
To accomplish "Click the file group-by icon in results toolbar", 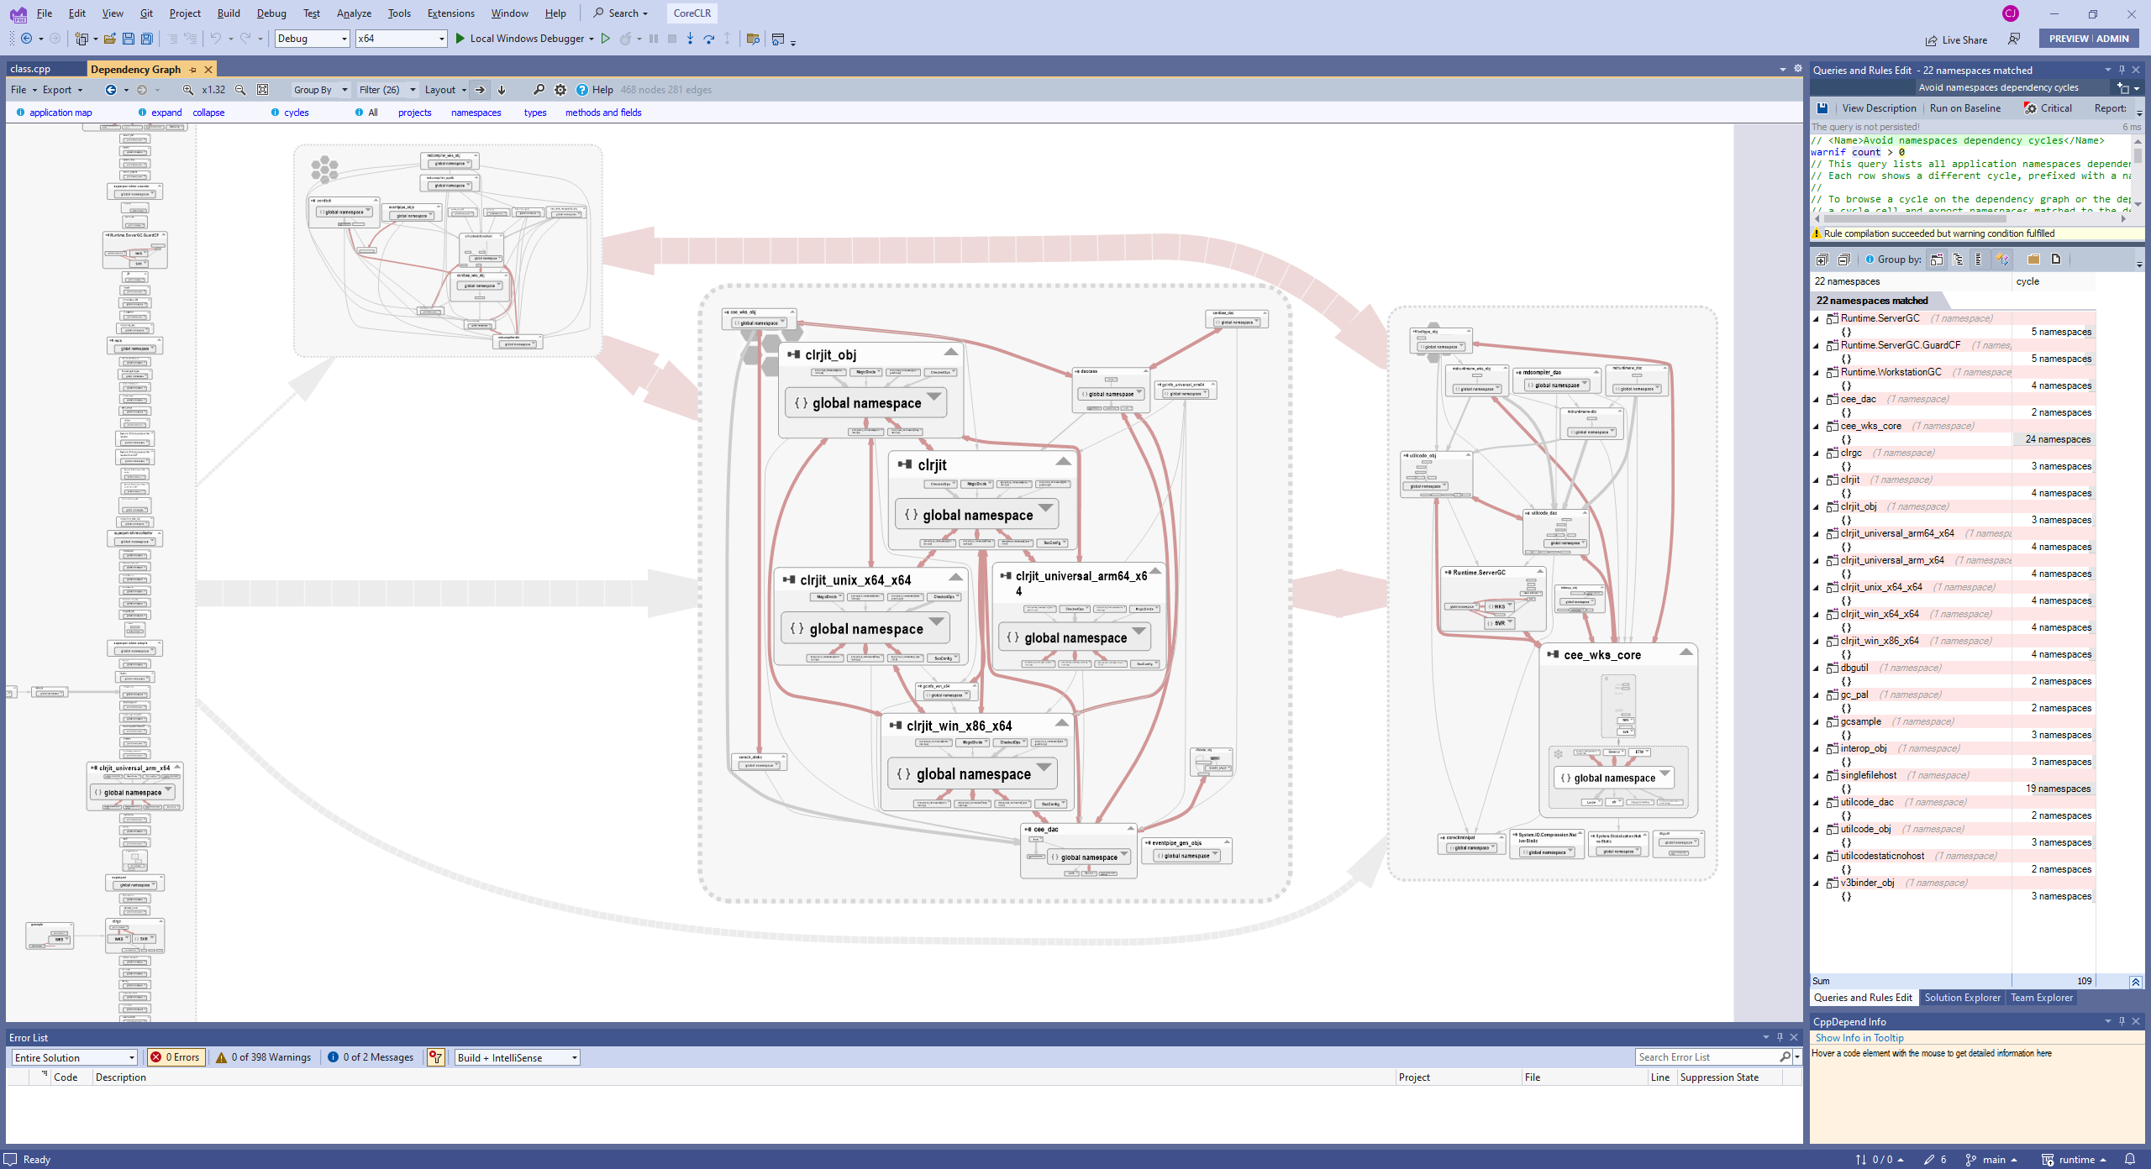I will pos(2056,259).
